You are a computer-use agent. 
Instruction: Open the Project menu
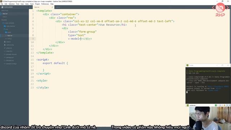click(38, 4)
